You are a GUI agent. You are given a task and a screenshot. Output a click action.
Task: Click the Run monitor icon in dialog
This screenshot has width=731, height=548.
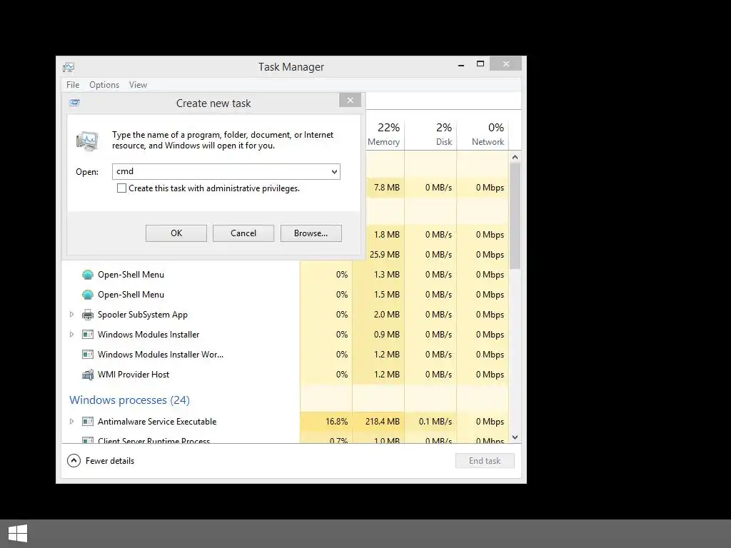tap(87, 141)
